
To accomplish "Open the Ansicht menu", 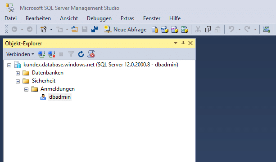I will (69, 18).
